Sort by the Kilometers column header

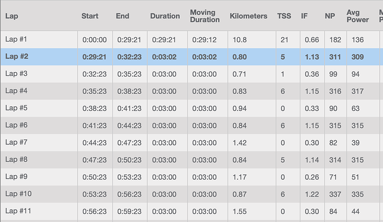tap(249, 16)
